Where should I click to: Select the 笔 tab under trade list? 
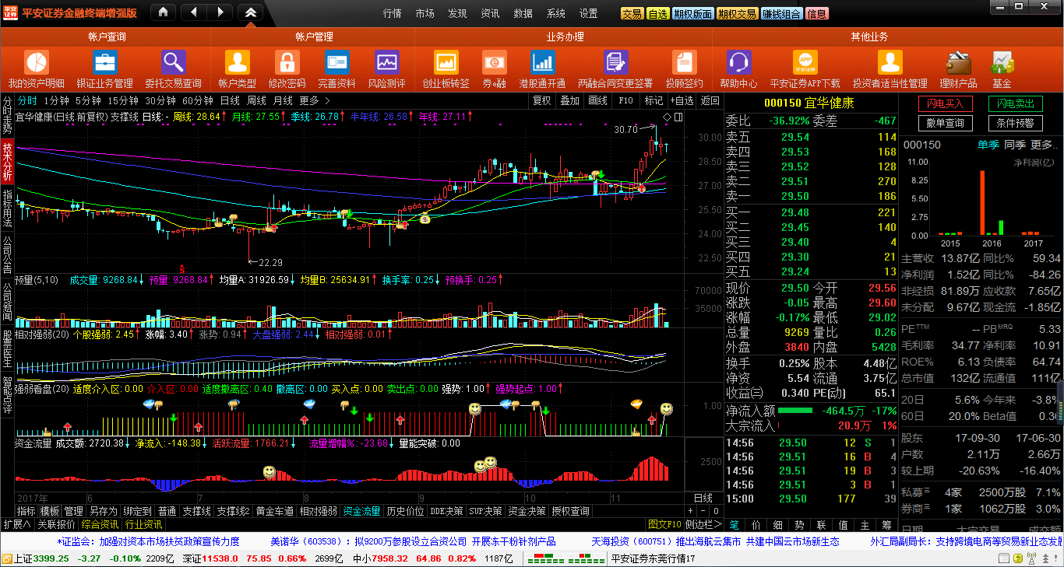click(x=734, y=525)
